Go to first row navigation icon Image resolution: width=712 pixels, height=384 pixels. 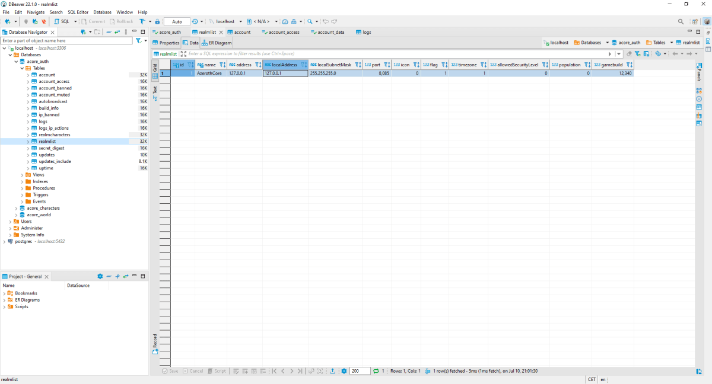[274, 371]
